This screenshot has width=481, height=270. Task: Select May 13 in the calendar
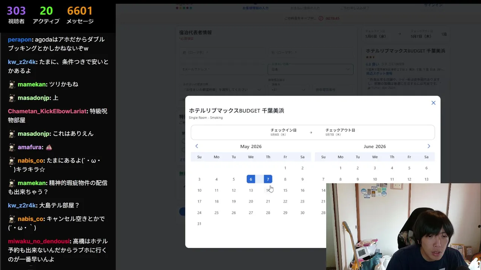pos(251,190)
